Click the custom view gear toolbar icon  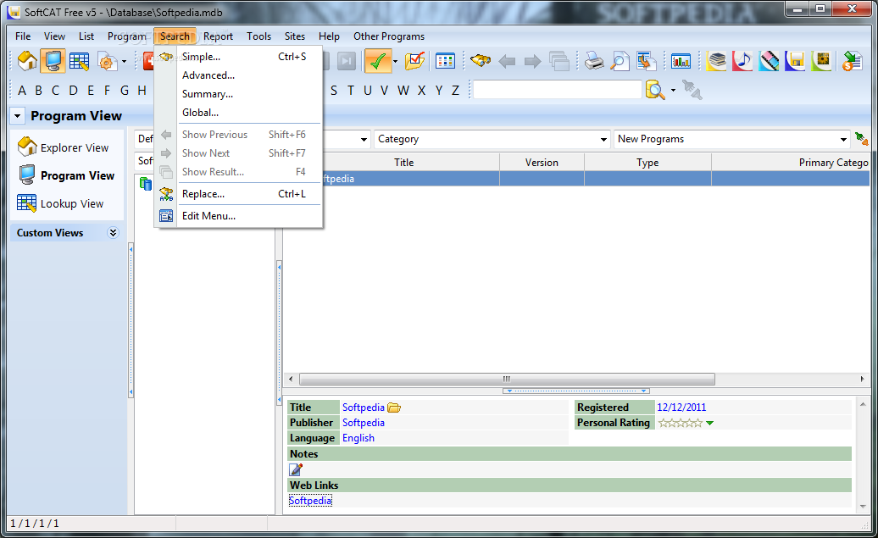click(x=107, y=61)
